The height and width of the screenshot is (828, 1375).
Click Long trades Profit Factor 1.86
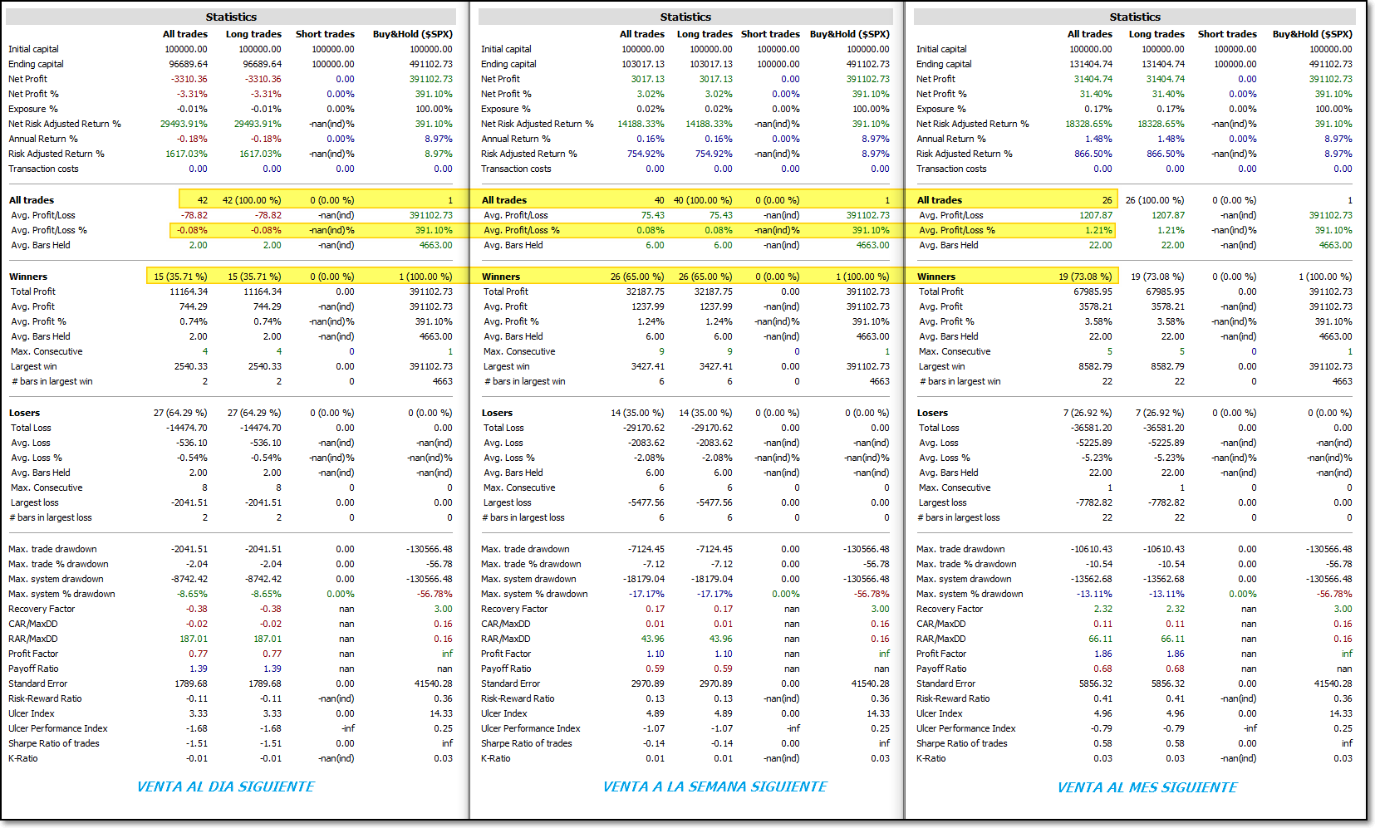(x=1175, y=654)
